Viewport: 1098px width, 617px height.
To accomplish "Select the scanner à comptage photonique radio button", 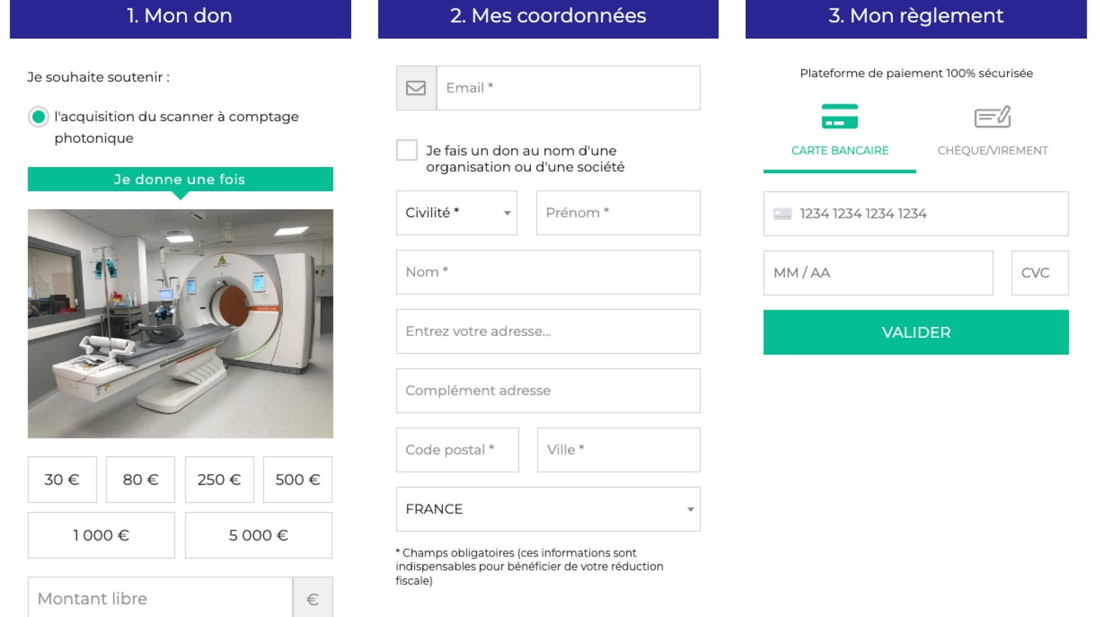I will point(39,118).
